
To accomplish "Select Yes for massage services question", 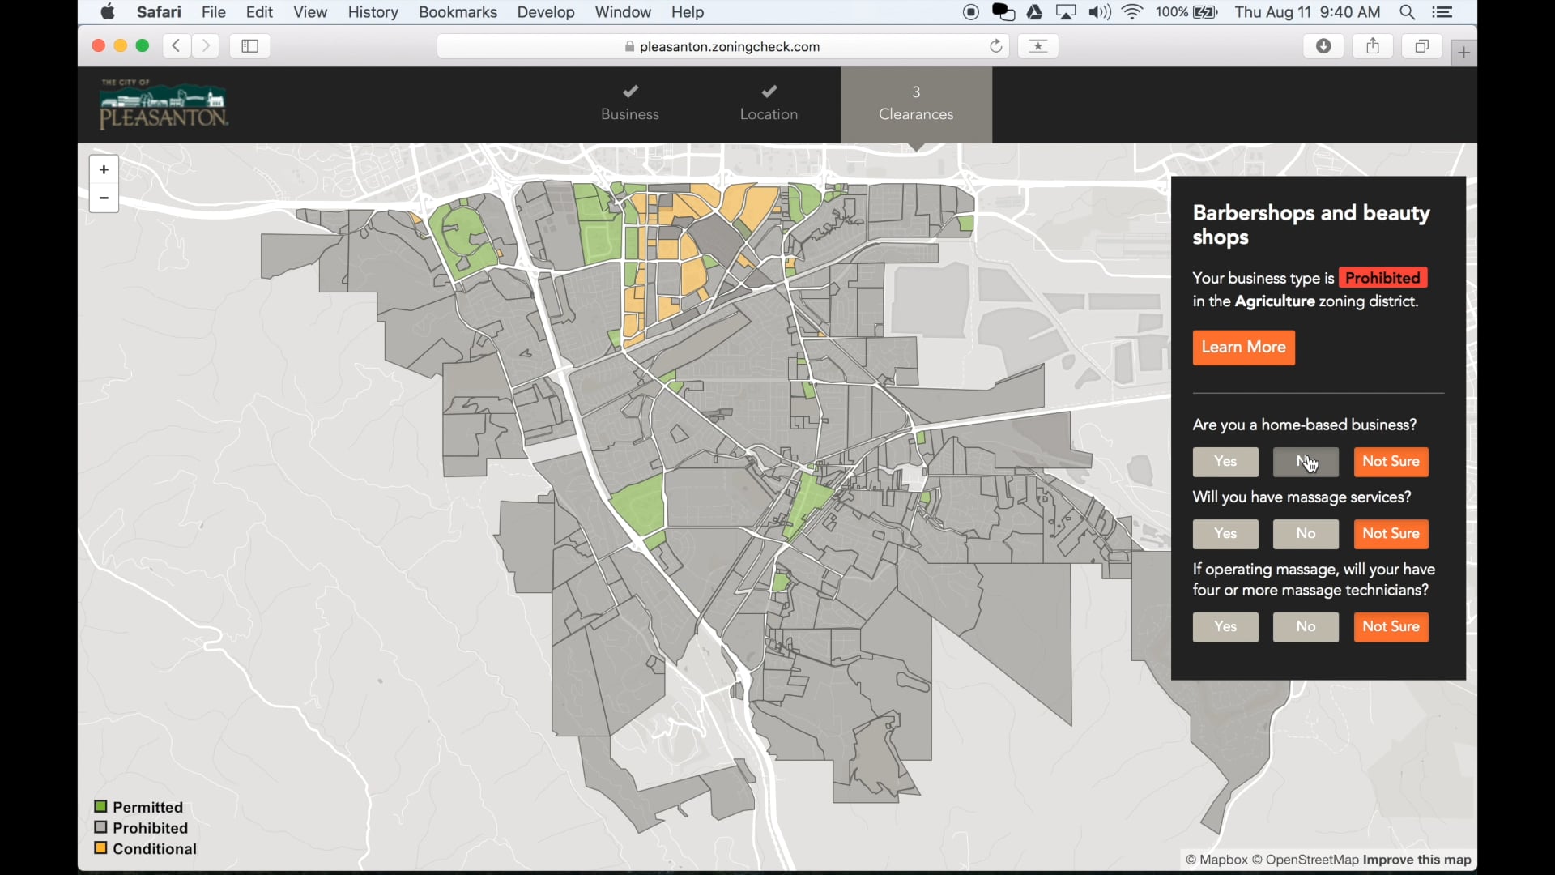I will click(1225, 533).
